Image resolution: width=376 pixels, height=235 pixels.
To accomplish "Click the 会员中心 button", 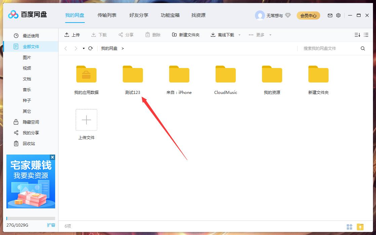I will (x=308, y=15).
